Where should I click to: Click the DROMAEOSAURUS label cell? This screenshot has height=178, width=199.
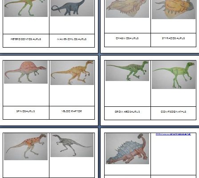[x=127, y=113]
